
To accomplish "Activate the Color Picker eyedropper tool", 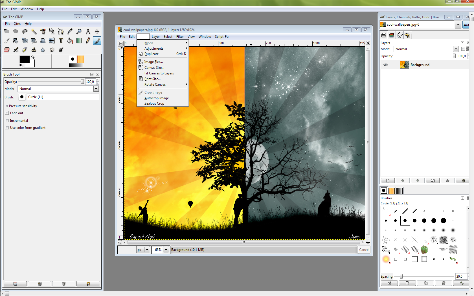I will coord(70,32).
